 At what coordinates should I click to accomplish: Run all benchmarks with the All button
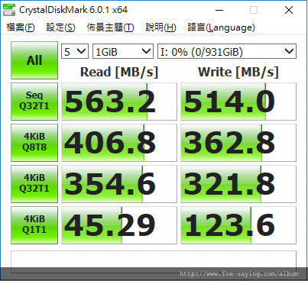point(34,60)
